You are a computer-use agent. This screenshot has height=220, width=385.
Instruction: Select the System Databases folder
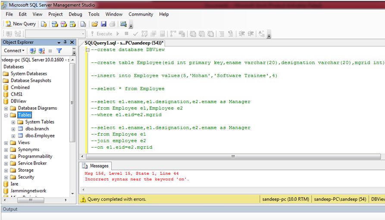29,74
